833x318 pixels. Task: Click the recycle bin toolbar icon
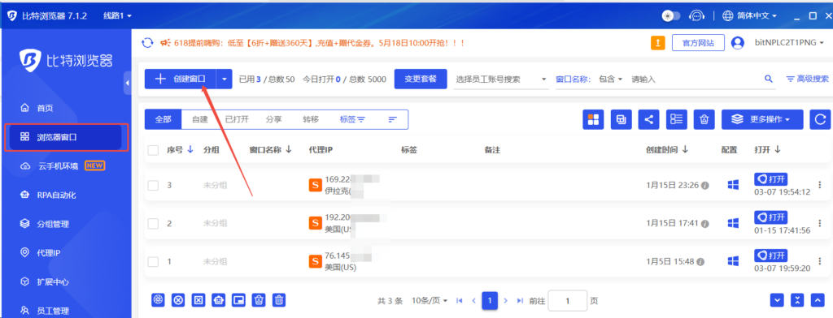point(704,119)
